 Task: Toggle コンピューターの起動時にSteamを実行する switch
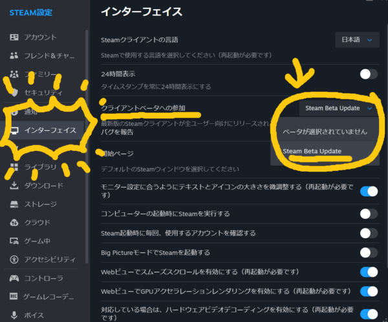point(369,214)
